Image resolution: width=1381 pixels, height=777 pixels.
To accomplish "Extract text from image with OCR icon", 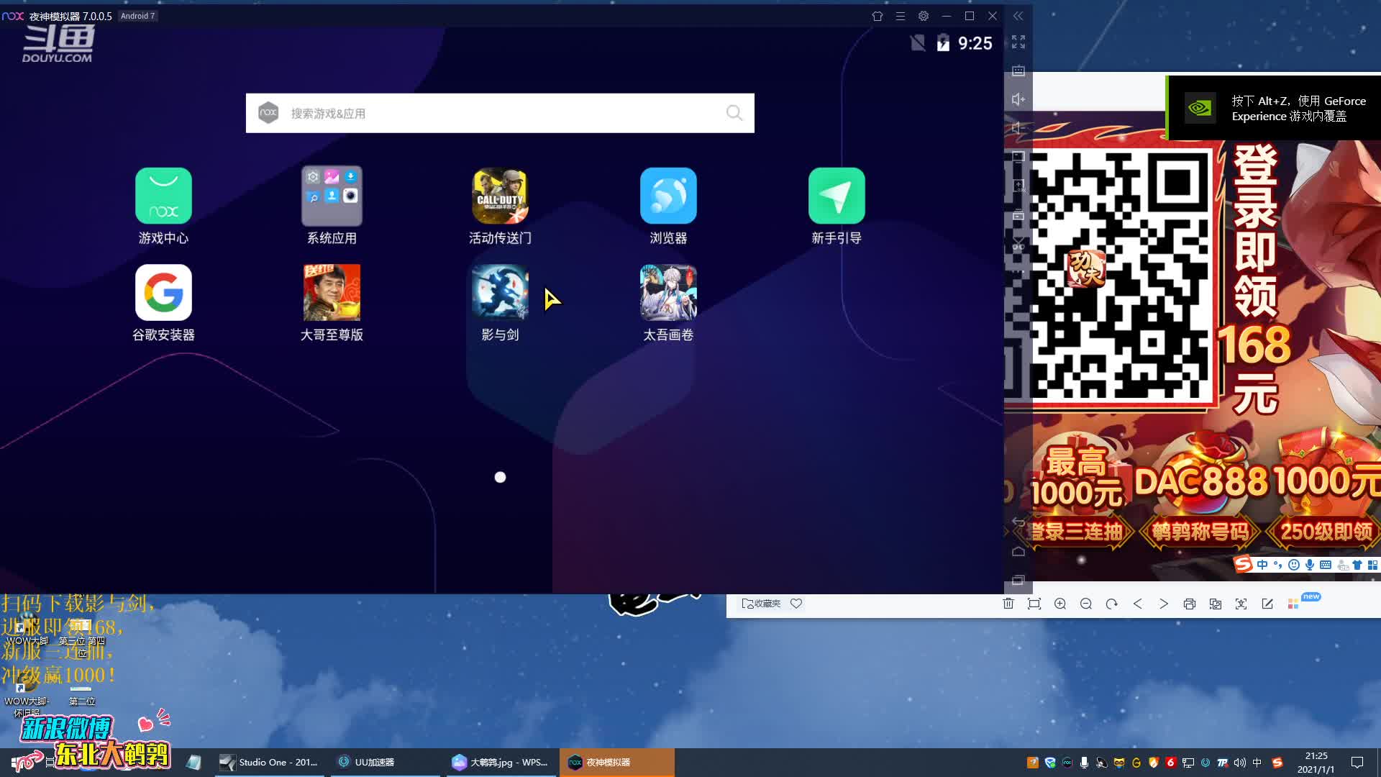I will point(1241,604).
